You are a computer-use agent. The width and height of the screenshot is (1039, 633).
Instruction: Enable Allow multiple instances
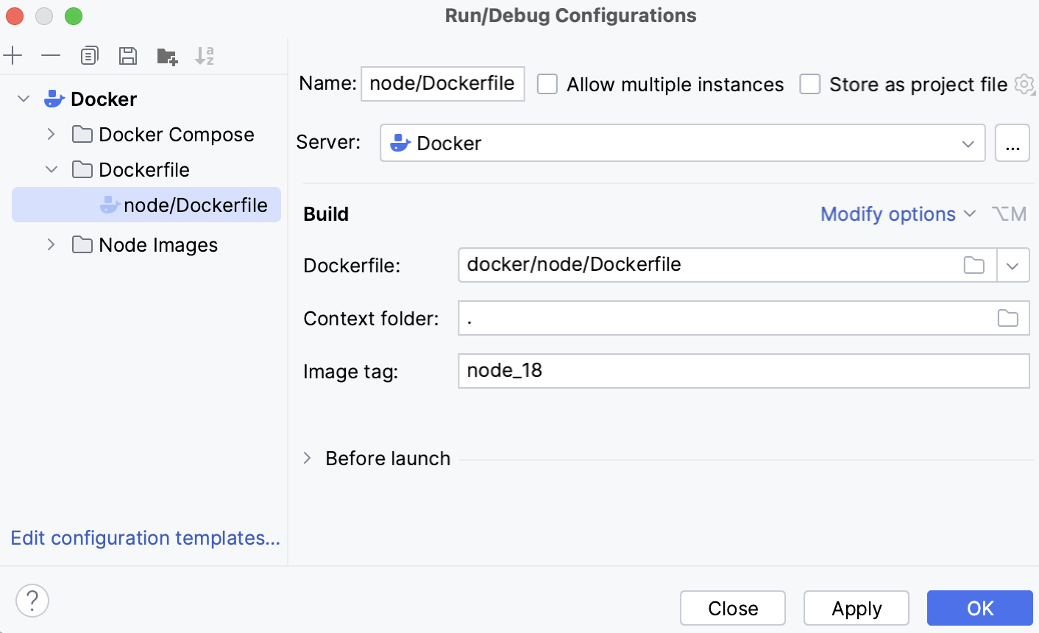click(547, 84)
